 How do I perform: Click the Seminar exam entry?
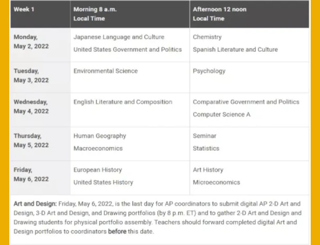click(205, 136)
